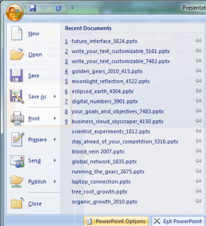Select the Save As menu label
206x226 pixels.
click(x=37, y=97)
